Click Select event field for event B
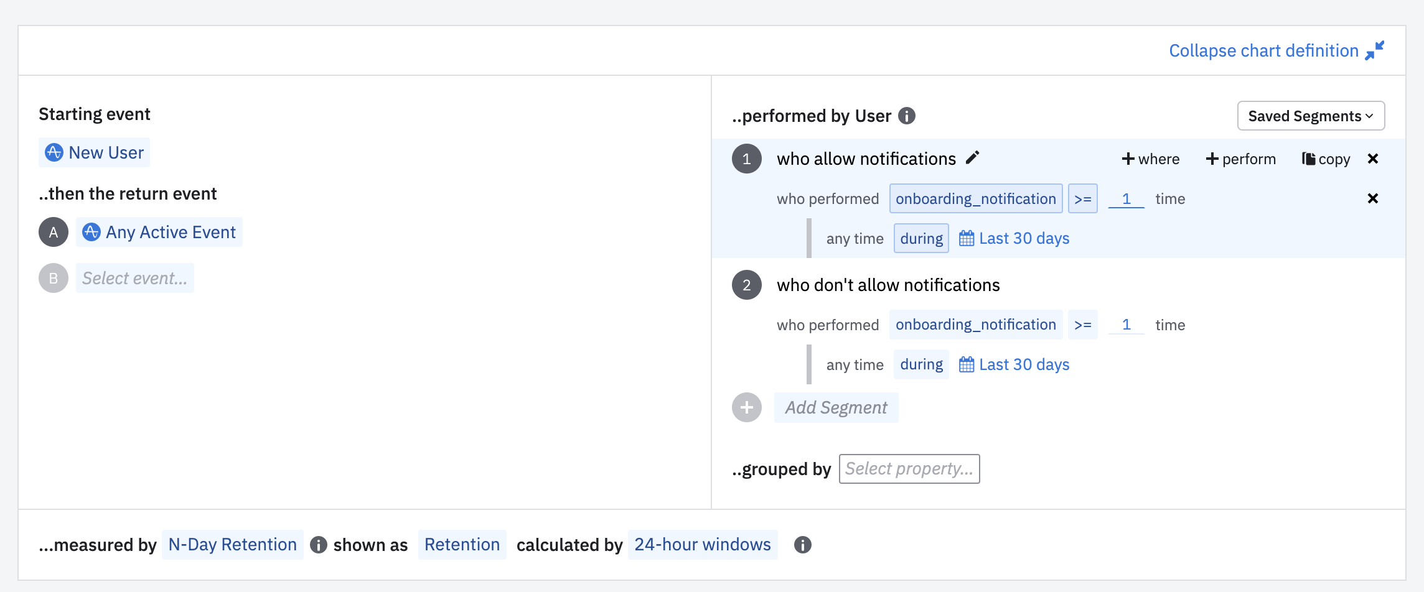 134,278
